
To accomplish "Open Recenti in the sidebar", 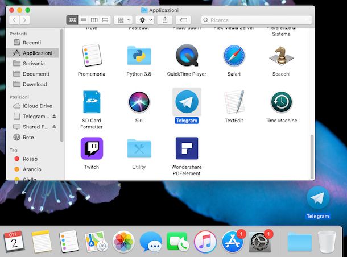I will tap(32, 43).
